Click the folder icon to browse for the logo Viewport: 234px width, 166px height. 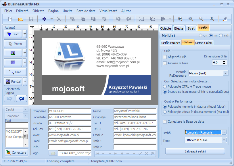pos(53,153)
